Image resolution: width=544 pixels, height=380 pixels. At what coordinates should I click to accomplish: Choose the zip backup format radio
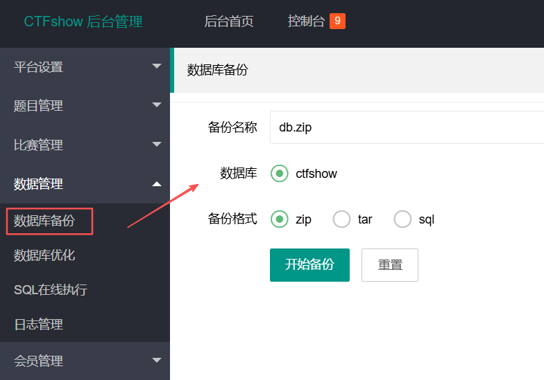(x=280, y=219)
